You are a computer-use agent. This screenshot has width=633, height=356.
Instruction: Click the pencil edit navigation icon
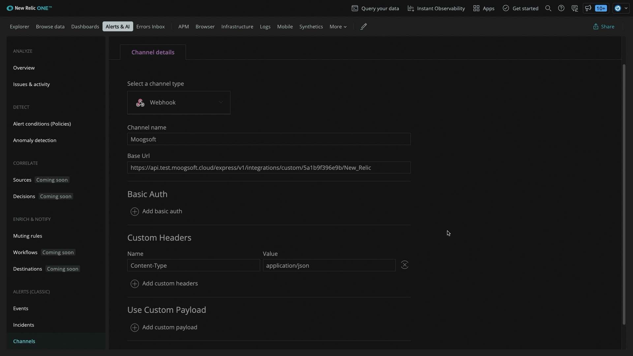[364, 26]
